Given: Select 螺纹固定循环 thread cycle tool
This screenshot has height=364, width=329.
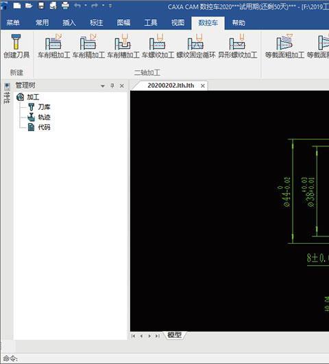Looking at the screenshot, I should (x=196, y=46).
